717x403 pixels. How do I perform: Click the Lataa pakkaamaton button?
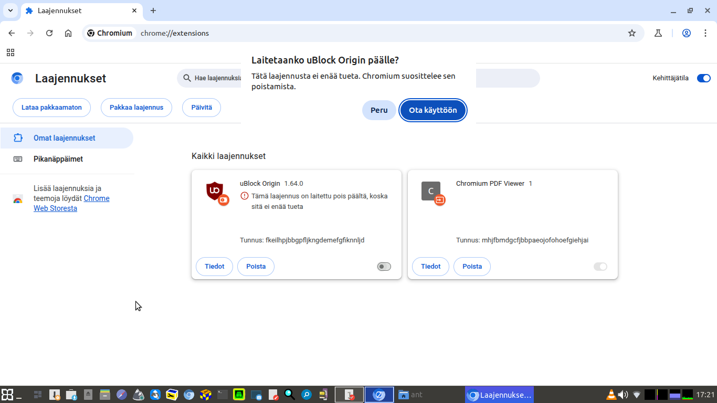click(51, 108)
